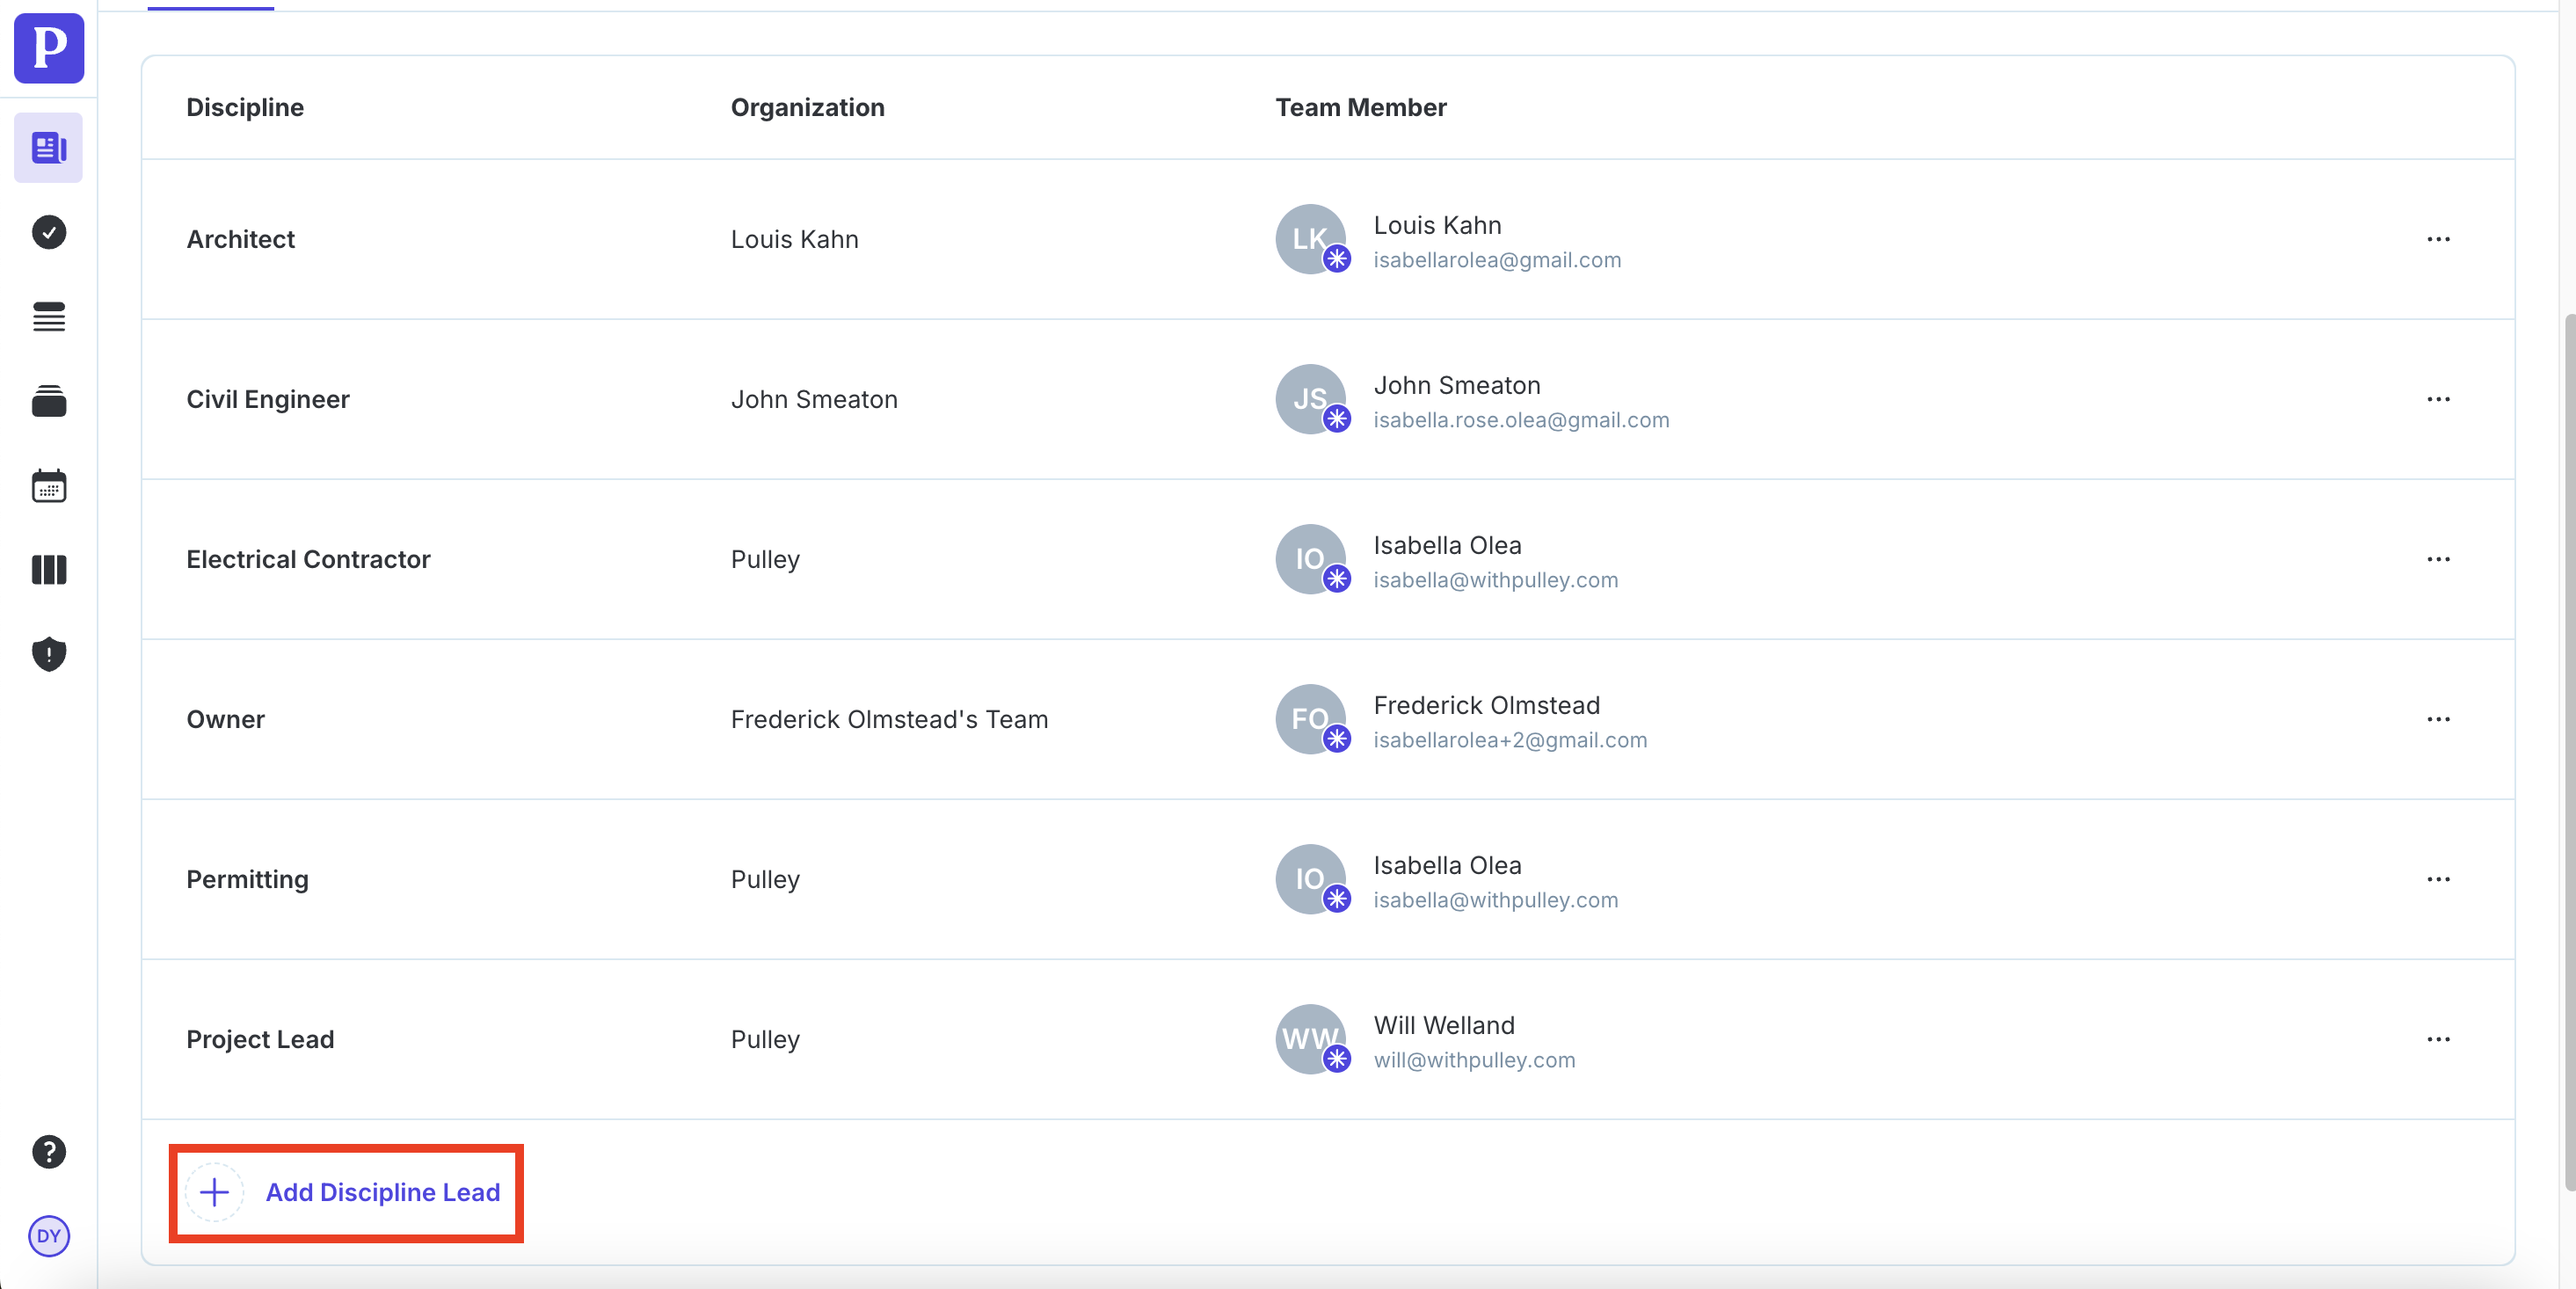
Task: Open the highlighted newspaper sidebar icon
Action: click(x=48, y=148)
